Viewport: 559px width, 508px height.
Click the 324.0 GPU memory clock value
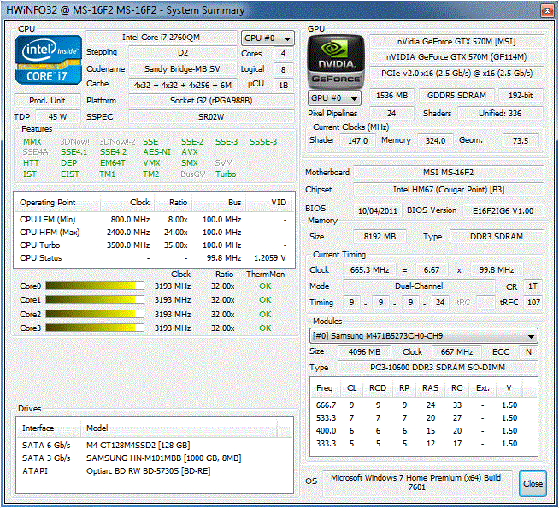(435, 140)
